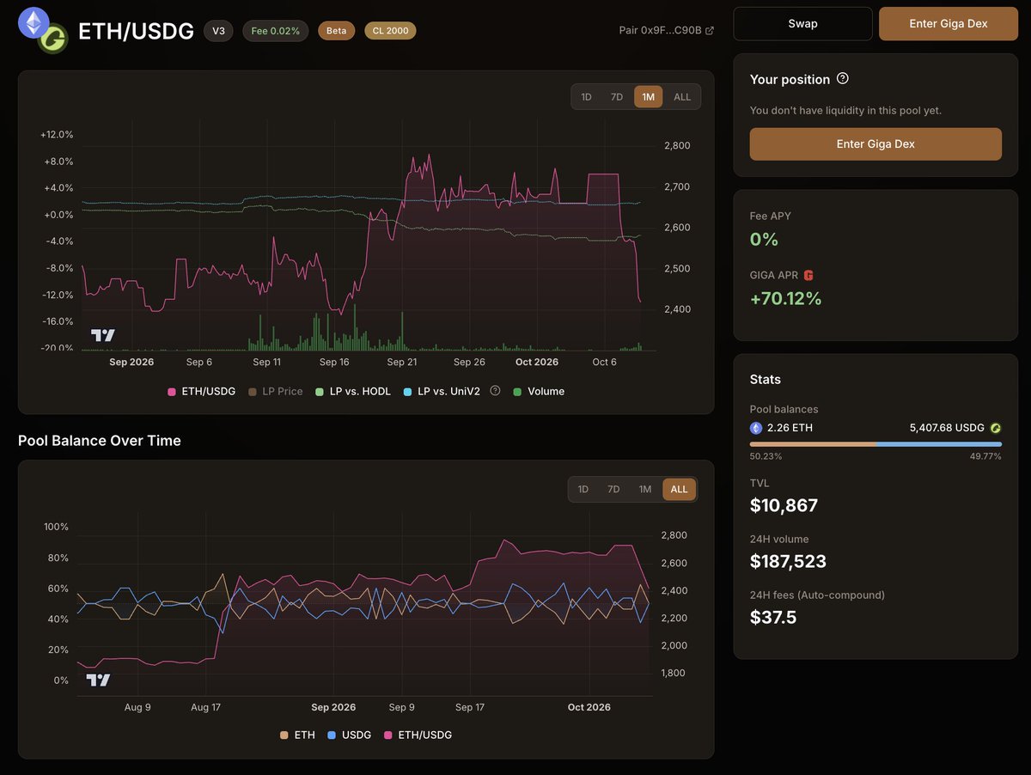1031x775 pixels.
Task: Toggle the ETH/USDG series in price chart legend
Action: (201, 391)
